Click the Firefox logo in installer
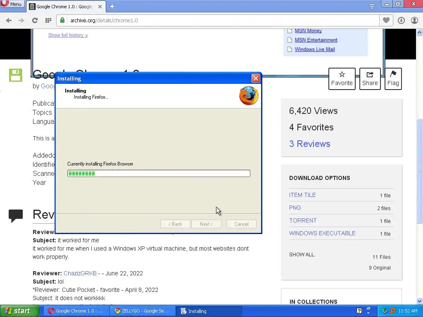 click(249, 96)
